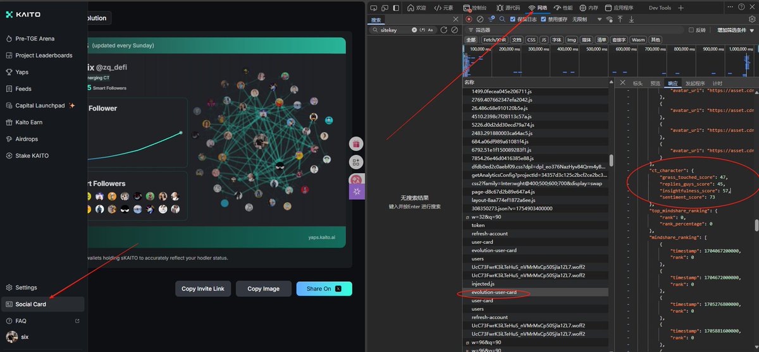The height and width of the screenshot is (352, 759).
Task: Clear the search results icon
Action: 454,30
